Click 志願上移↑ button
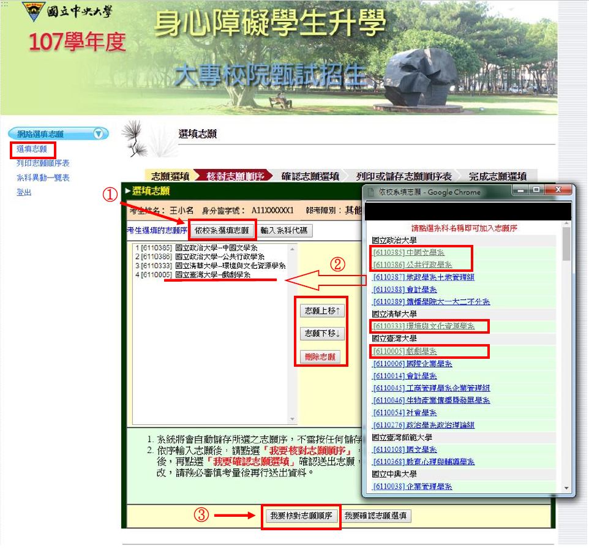 coord(322,310)
